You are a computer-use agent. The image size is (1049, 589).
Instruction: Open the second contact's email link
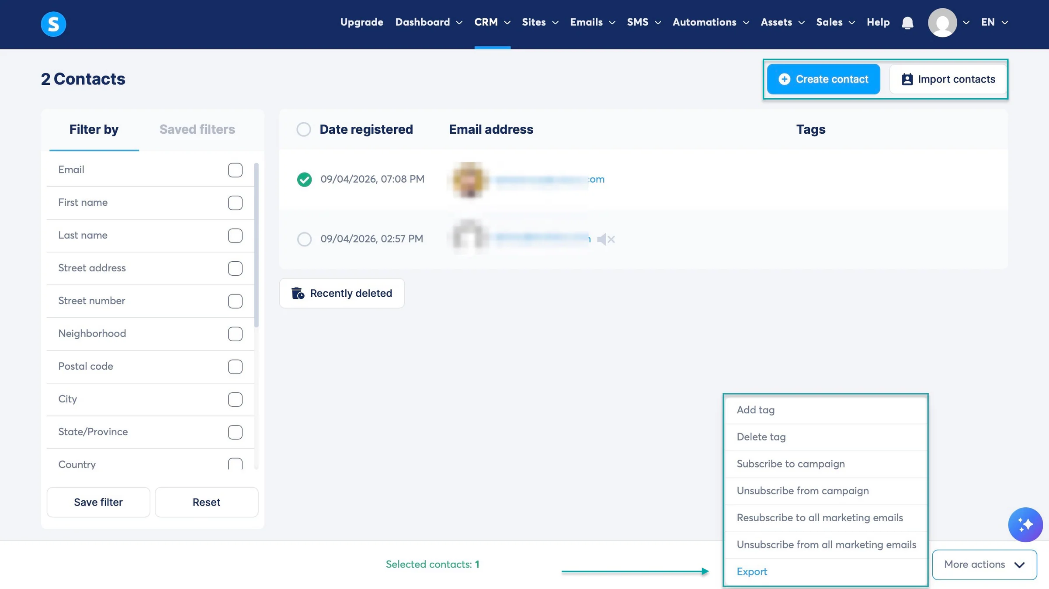point(543,239)
